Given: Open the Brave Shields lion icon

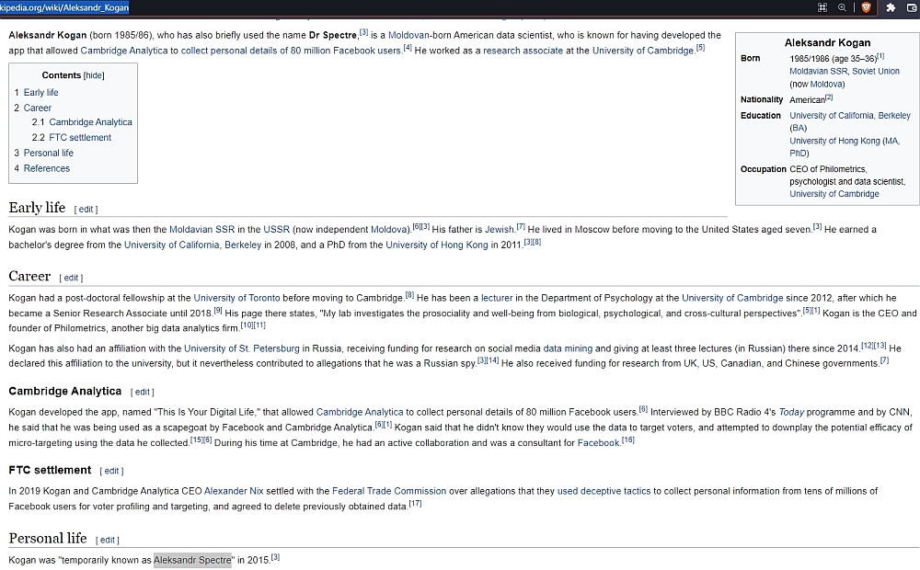Looking at the screenshot, I should pyautogui.click(x=866, y=7).
